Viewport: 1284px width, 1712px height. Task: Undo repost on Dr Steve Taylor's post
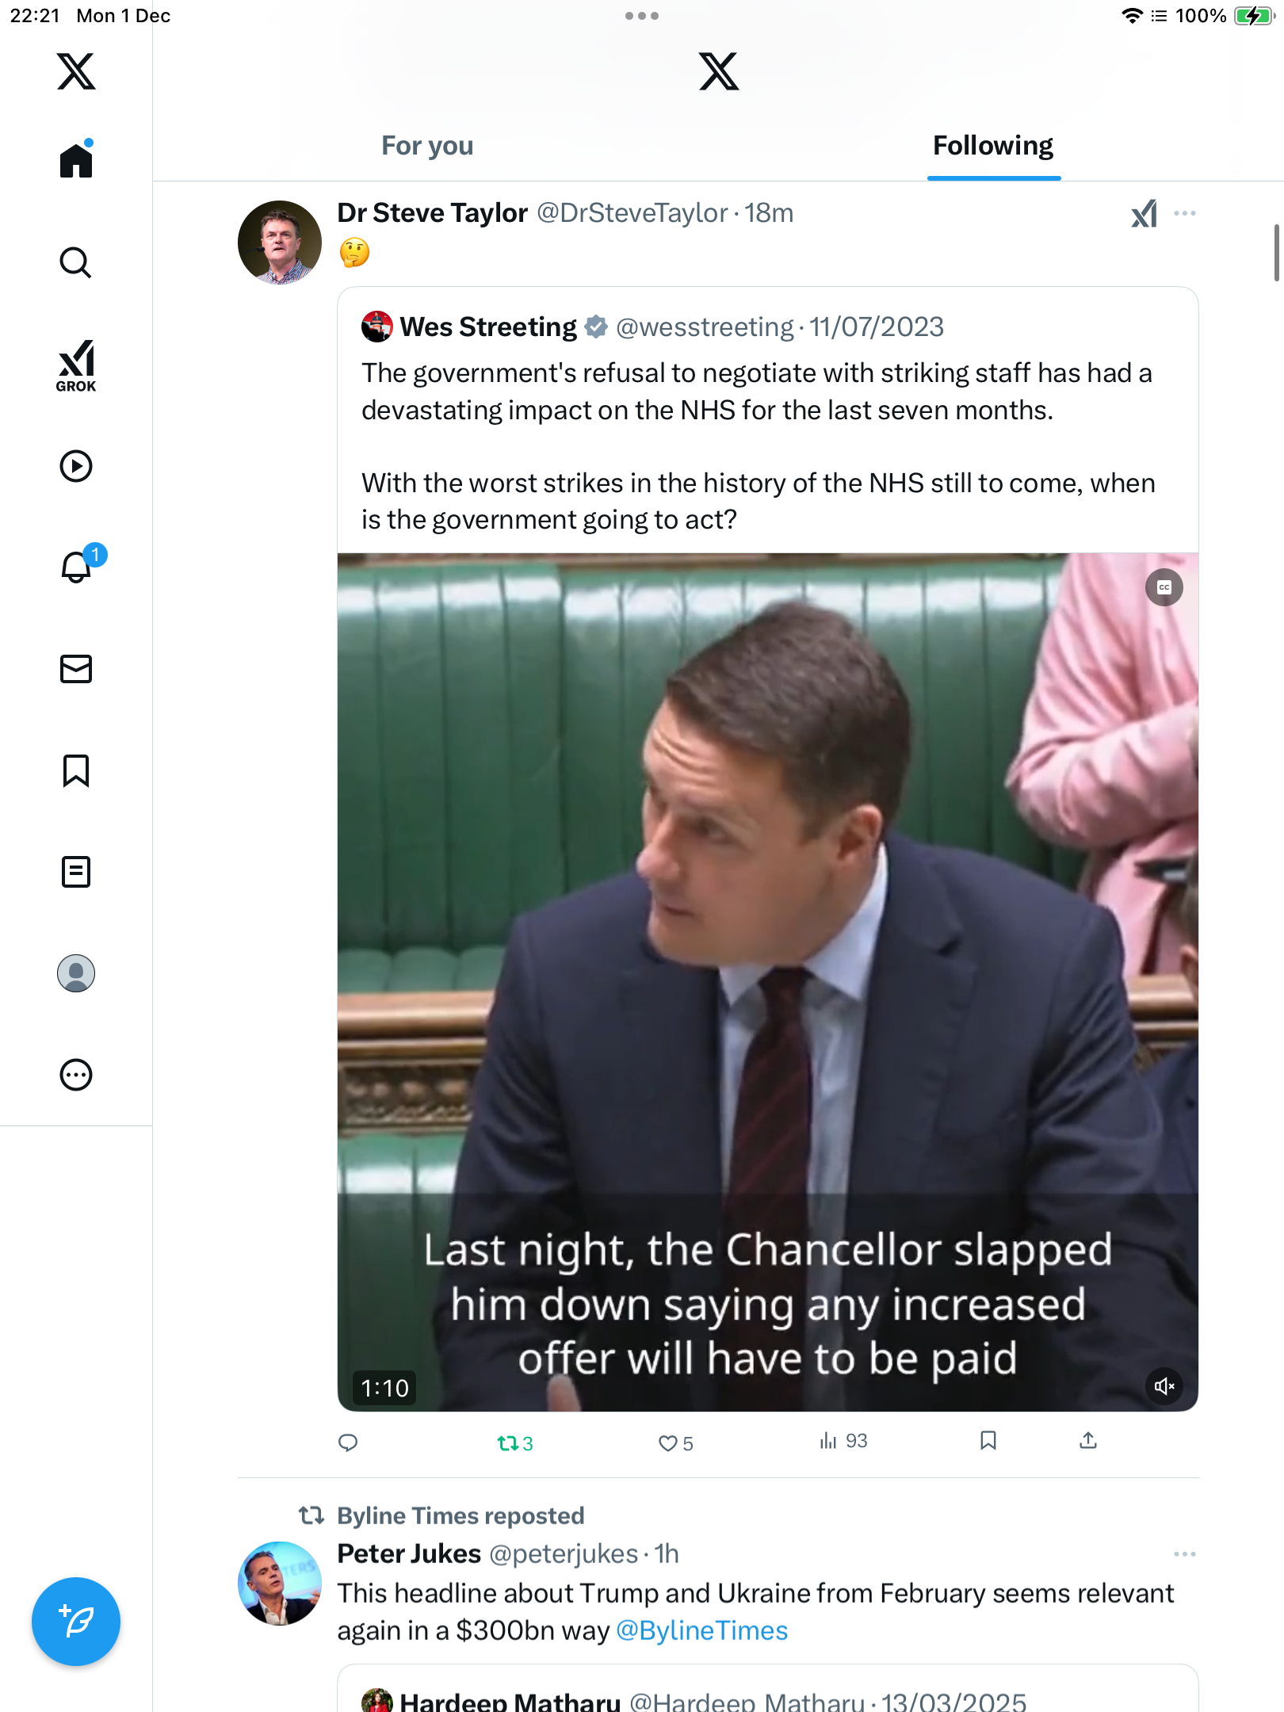[507, 1443]
